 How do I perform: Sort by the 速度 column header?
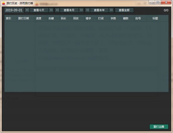(39, 18)
